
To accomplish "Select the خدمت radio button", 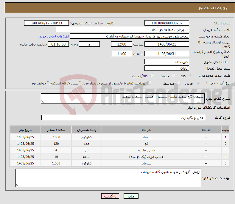I will click(x=173, y=76).
